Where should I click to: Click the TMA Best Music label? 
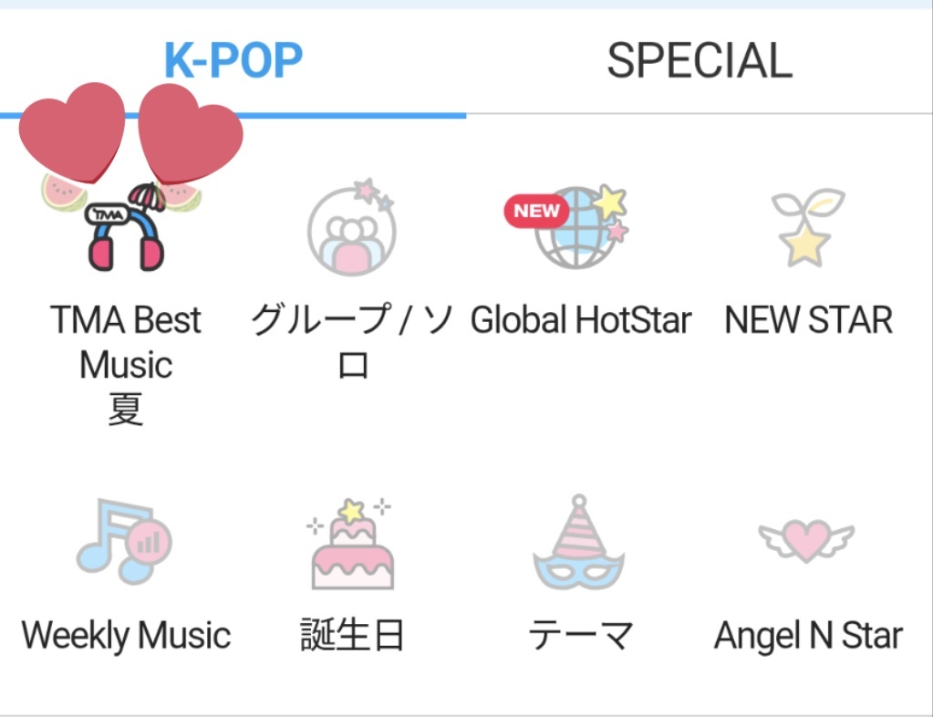(x=126, y=364)
